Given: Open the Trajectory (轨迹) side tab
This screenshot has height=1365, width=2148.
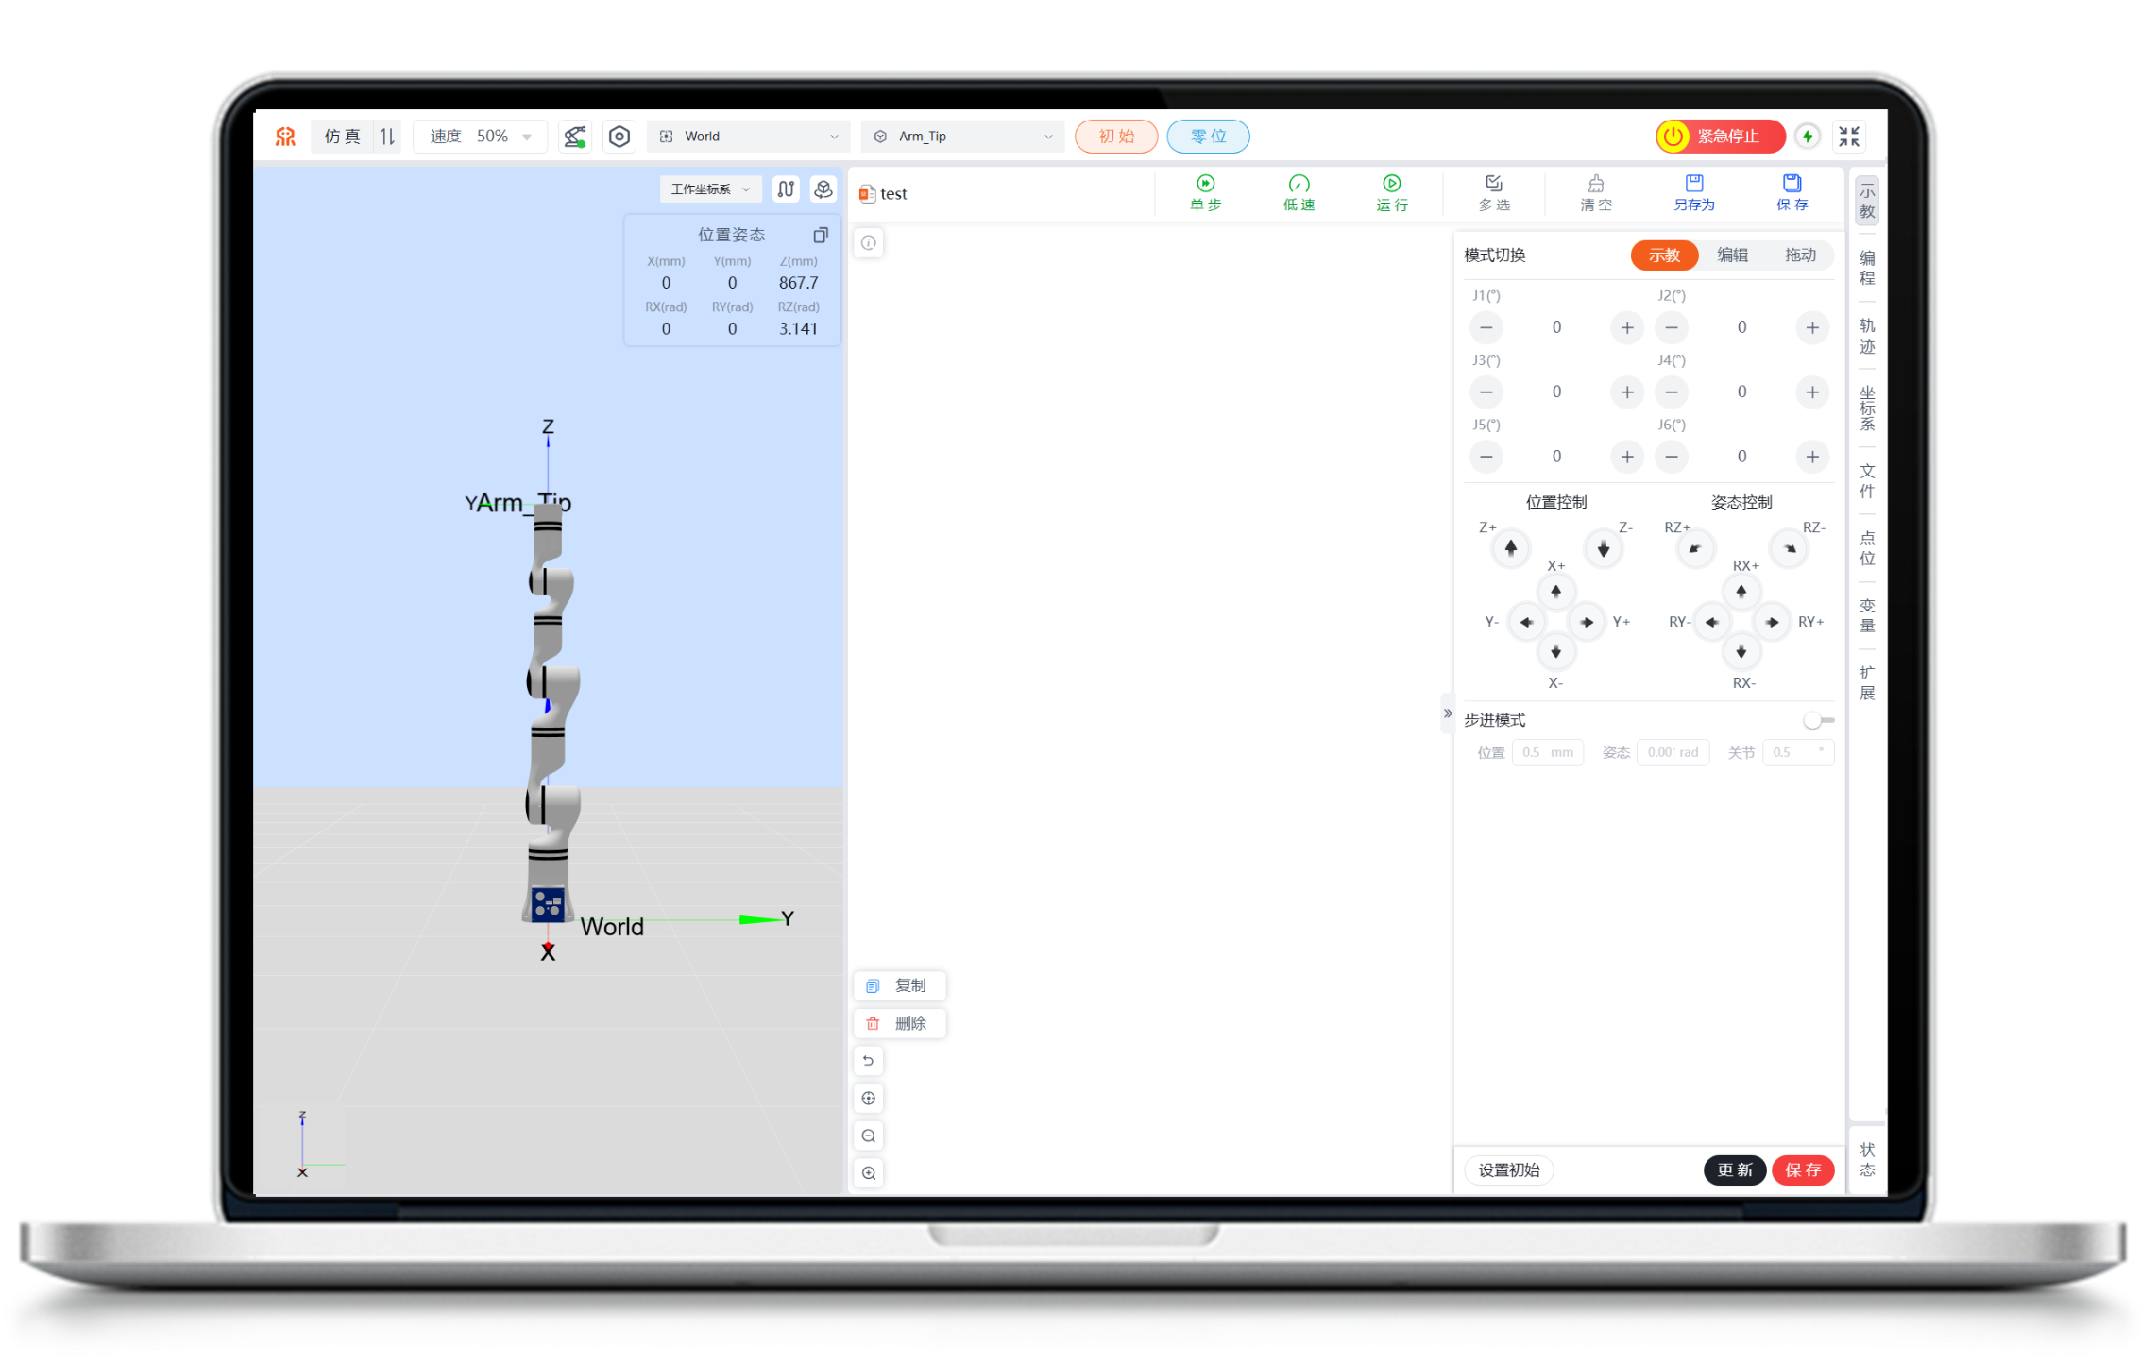Looking at the screenshot, I should tap(1867, 335).
